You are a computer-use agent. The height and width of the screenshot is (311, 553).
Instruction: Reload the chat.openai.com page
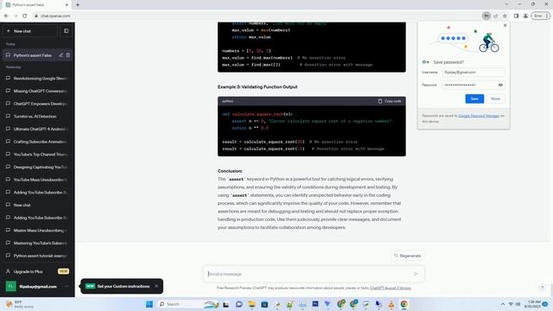tap(25, 16)
